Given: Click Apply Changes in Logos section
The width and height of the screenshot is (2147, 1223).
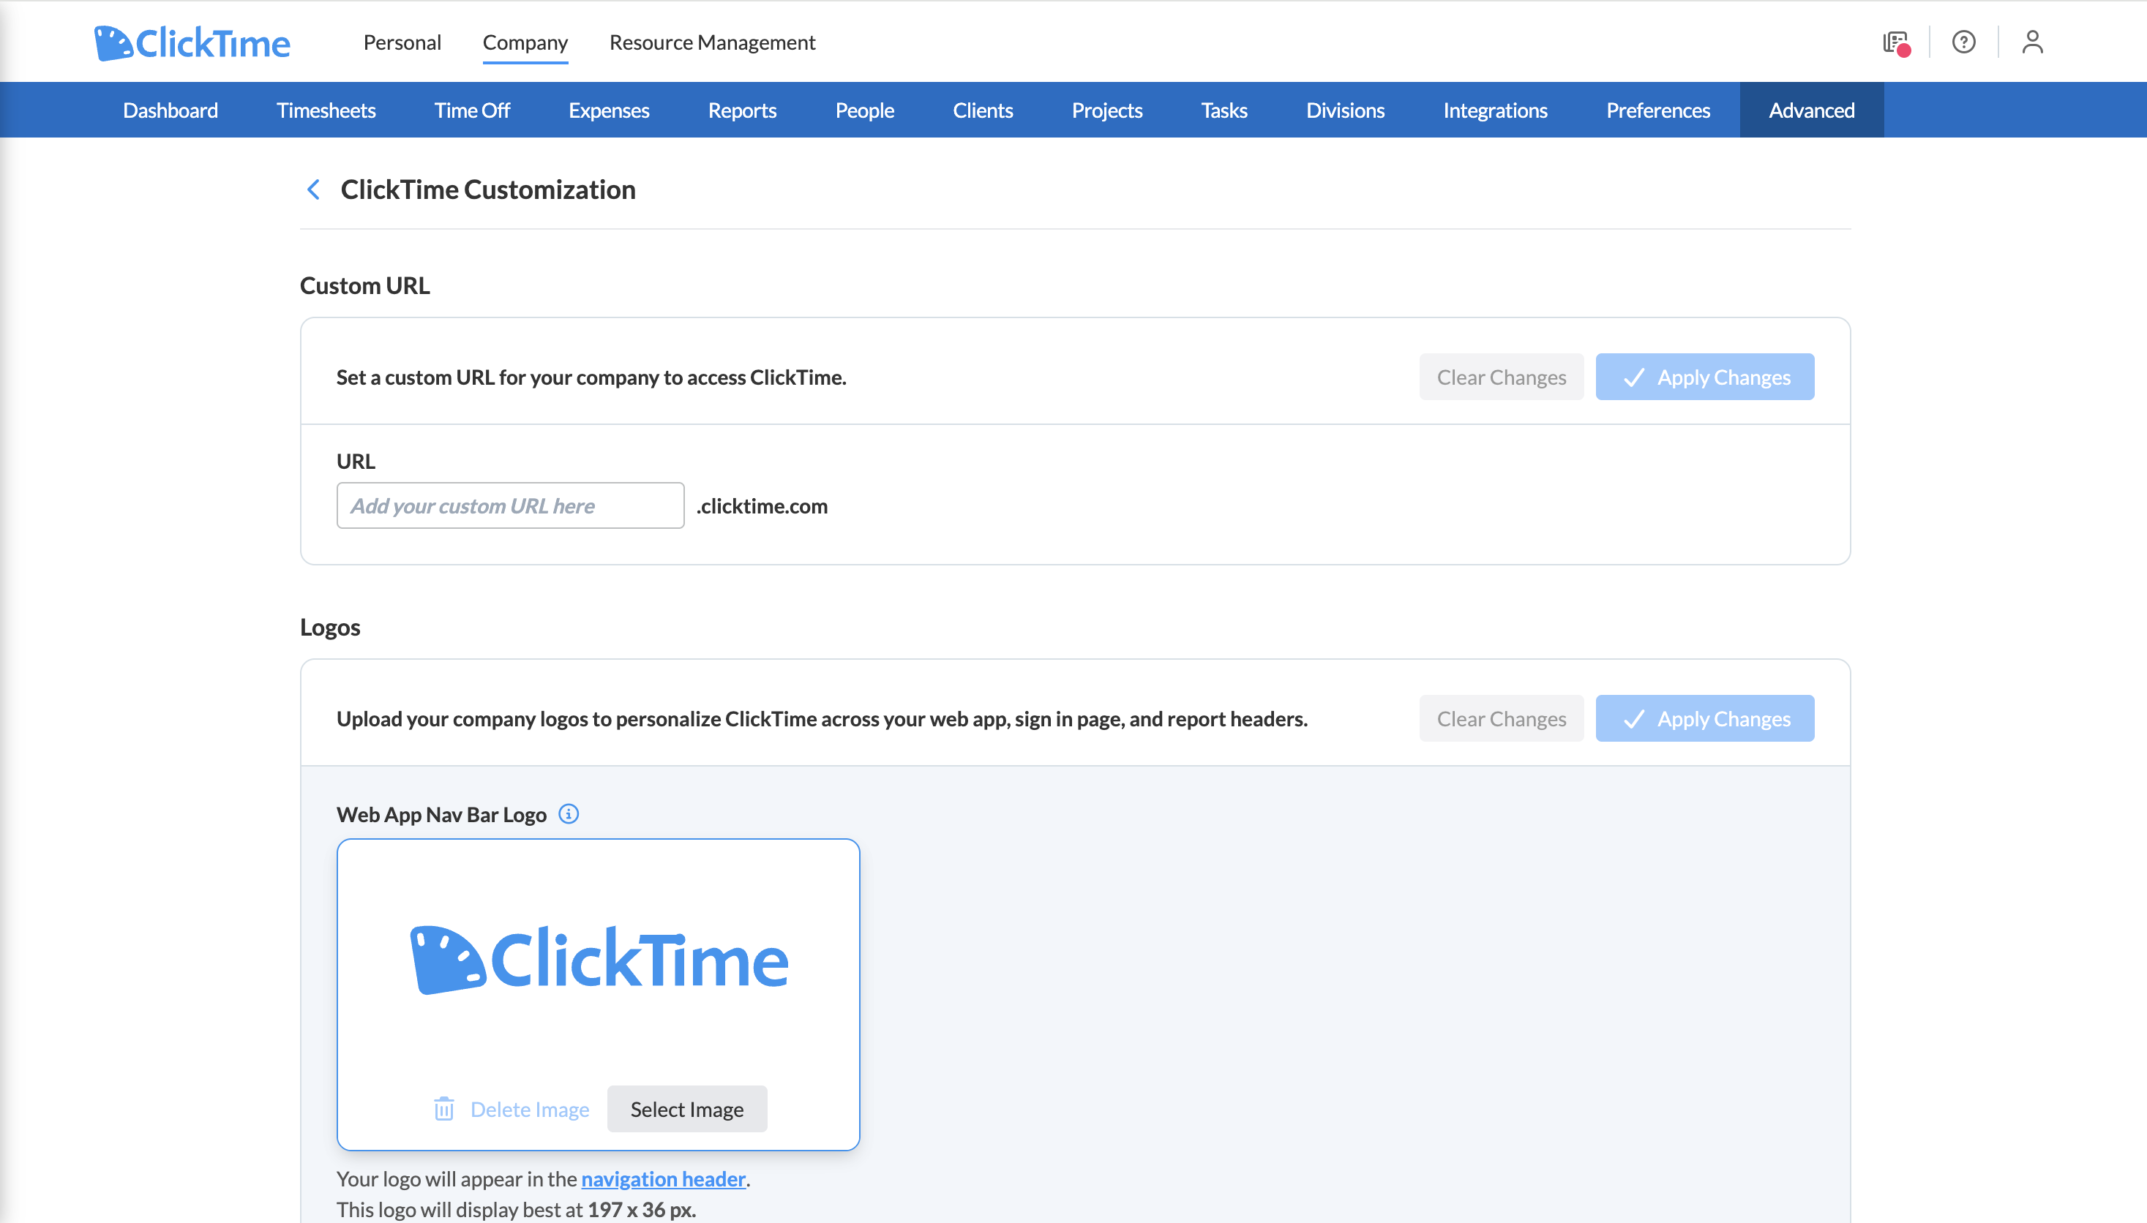Looking at the screenshot, I should click(1704, 719).
